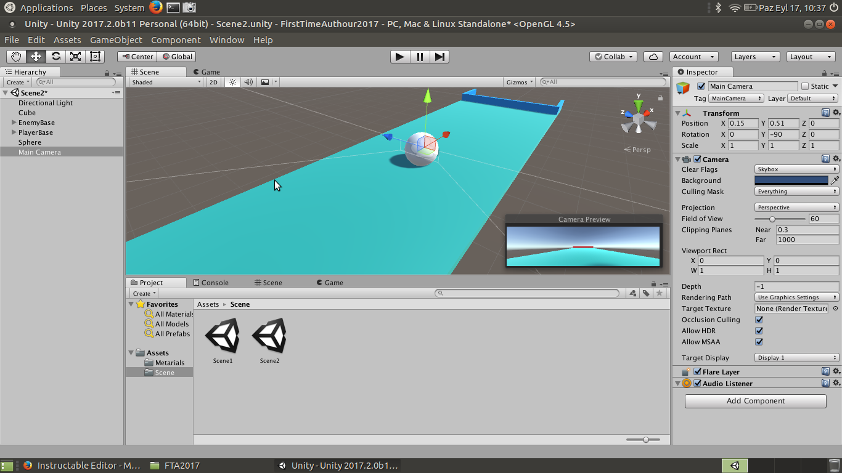Open Camera component settings gear
Image resolution: width=842 pixels, height=473 pixels.
coord(836,160)
